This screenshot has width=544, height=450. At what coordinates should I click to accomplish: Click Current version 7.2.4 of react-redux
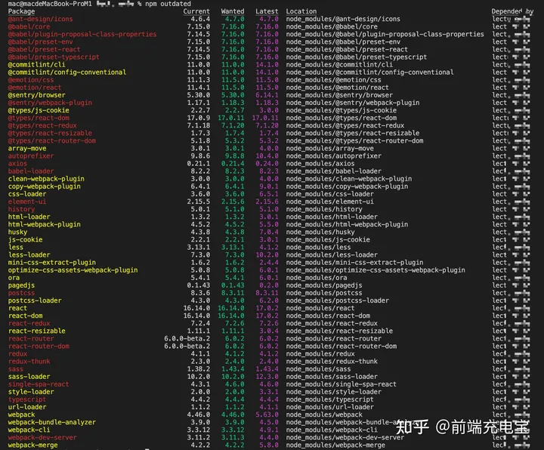tap(200, 324)
